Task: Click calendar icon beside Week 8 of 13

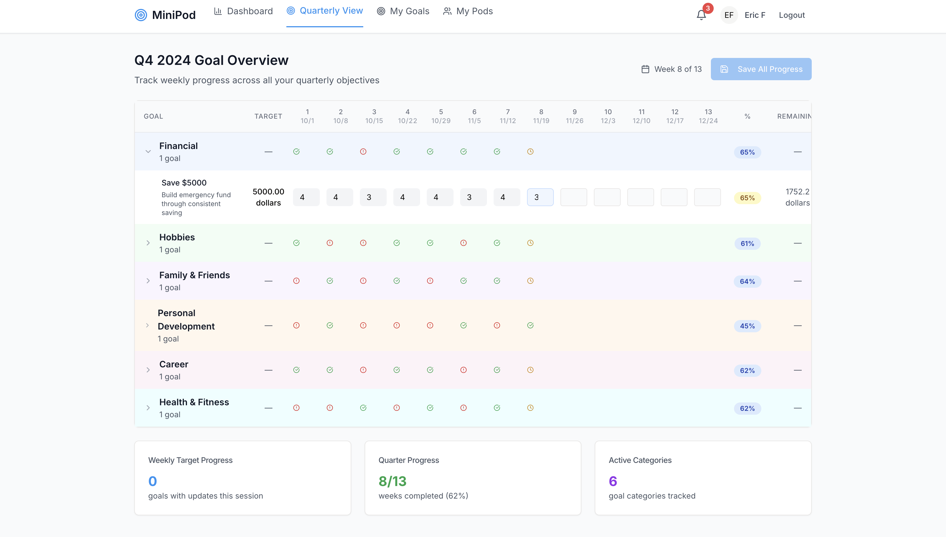Action: (x=645, y=69)
